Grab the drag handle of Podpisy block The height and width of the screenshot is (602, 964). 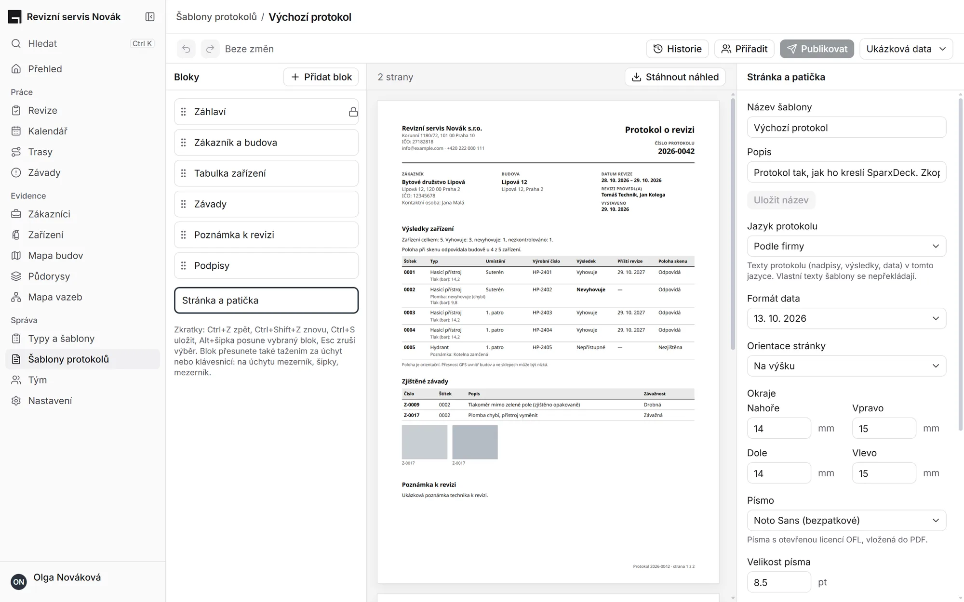(183, 266)
